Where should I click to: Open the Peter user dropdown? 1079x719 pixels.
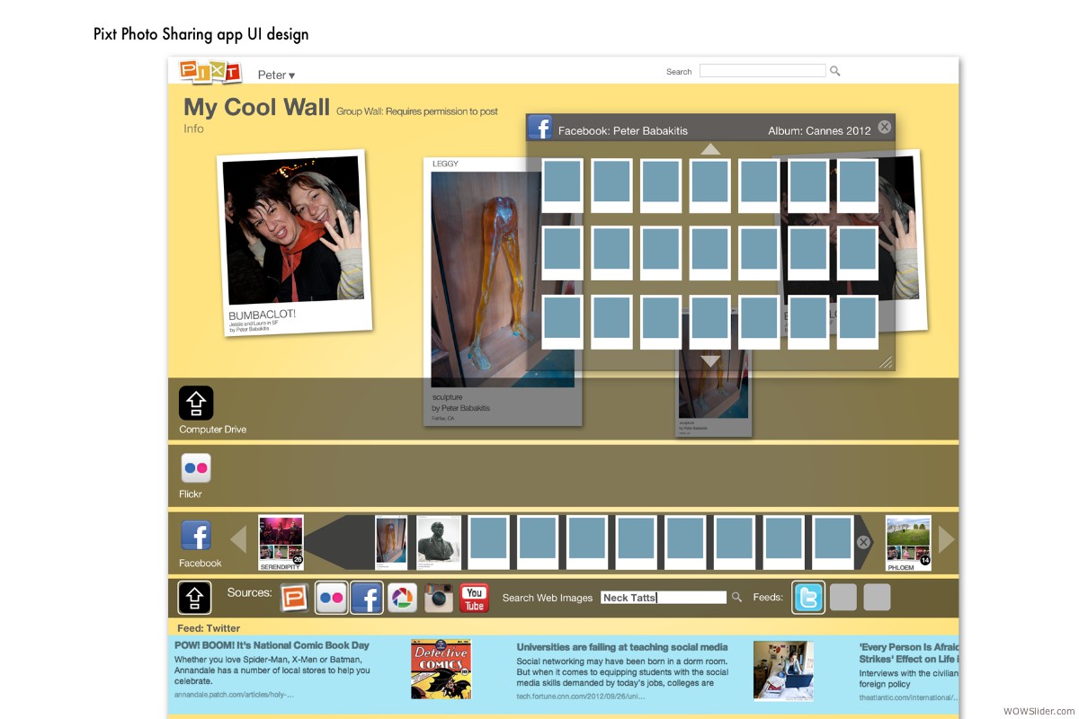[x=276, y=75]
